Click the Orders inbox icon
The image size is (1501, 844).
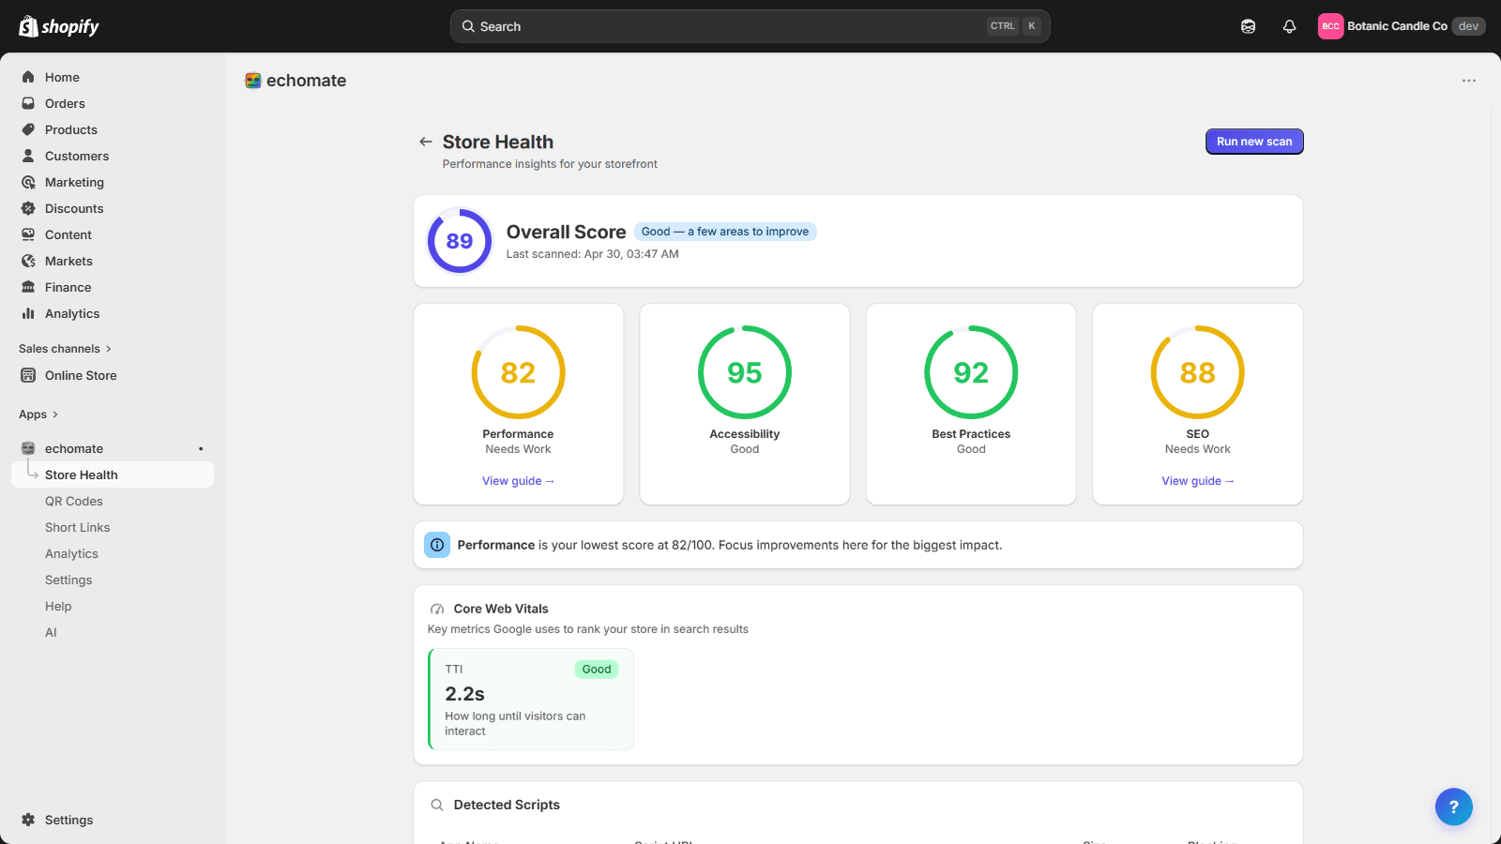tap(28, 103)
